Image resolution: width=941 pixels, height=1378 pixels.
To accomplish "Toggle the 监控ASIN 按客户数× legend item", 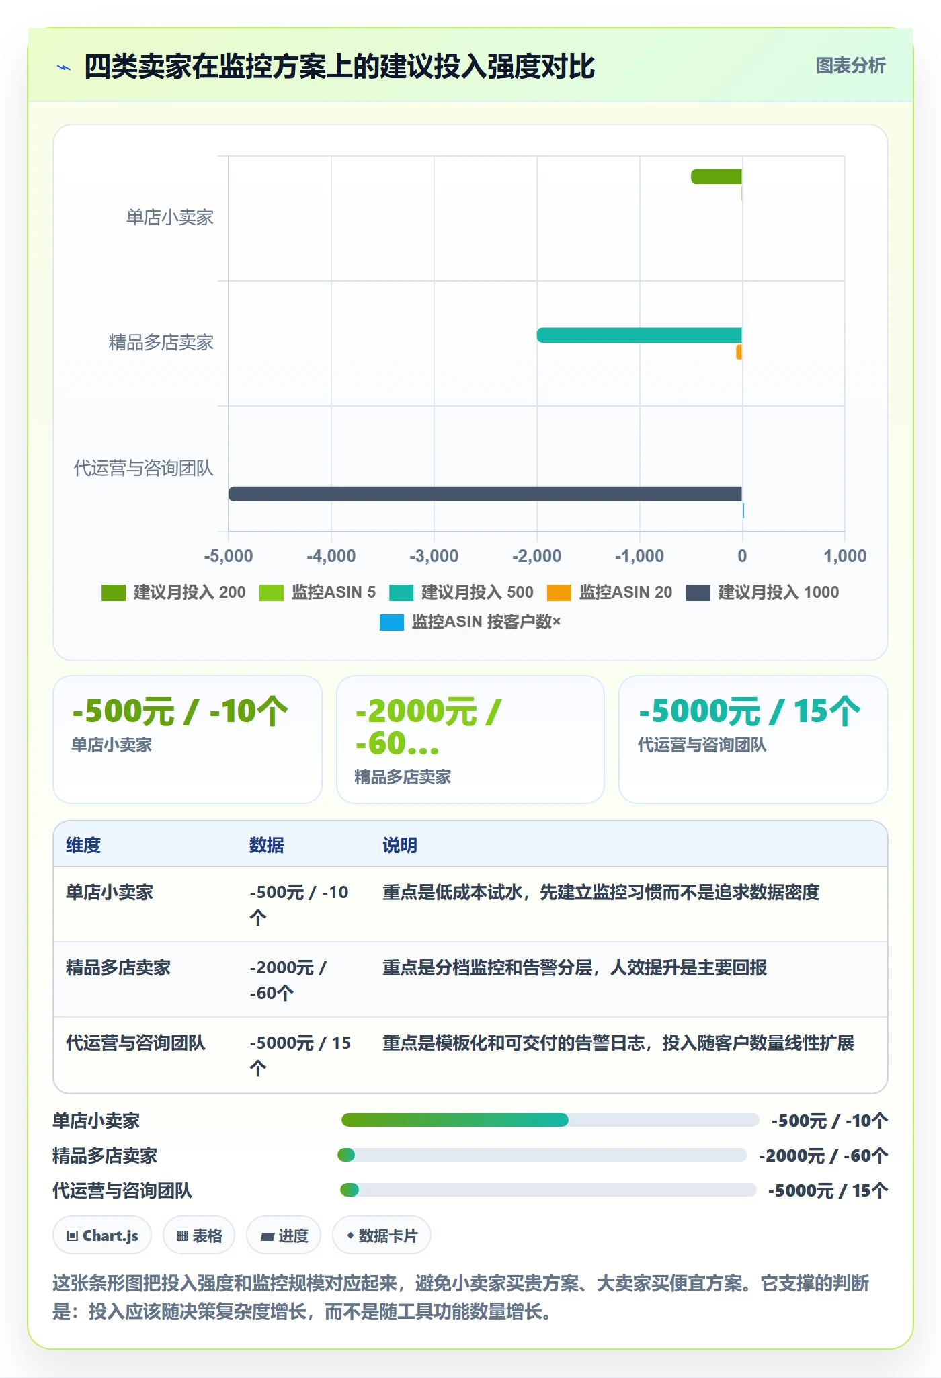I will coord(470,622).
